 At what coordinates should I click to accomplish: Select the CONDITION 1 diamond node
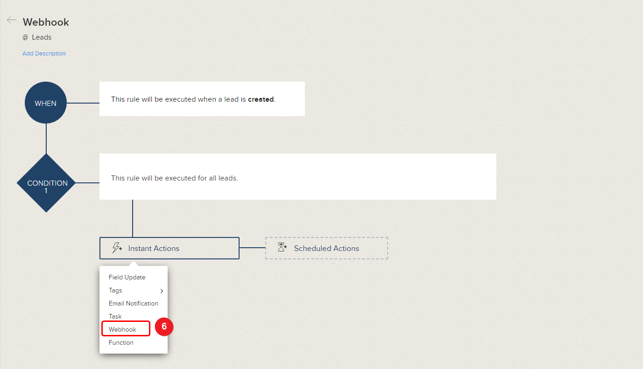click(47, 183)
